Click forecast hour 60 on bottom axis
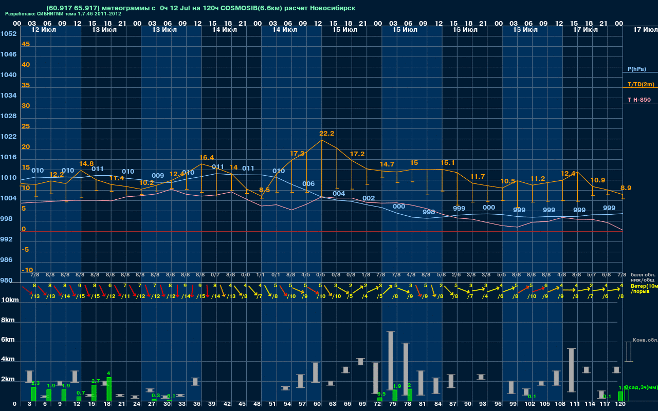658x411 pixels. [317, 405]
